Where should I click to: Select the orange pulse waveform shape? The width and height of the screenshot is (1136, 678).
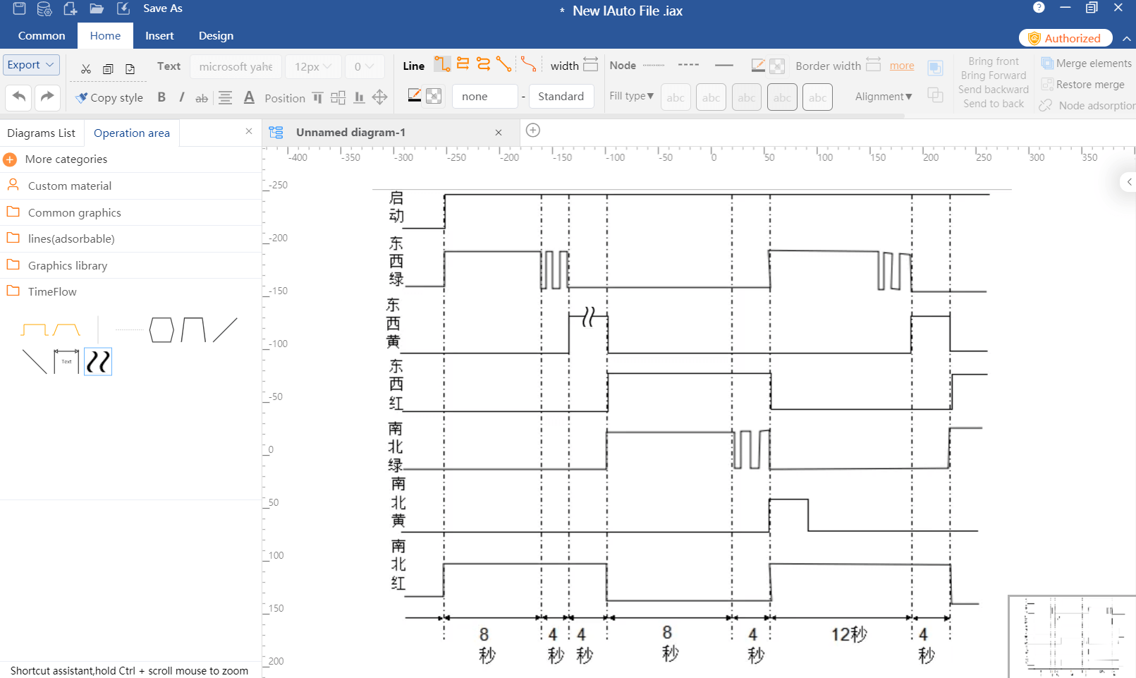(x=35, y=329)
